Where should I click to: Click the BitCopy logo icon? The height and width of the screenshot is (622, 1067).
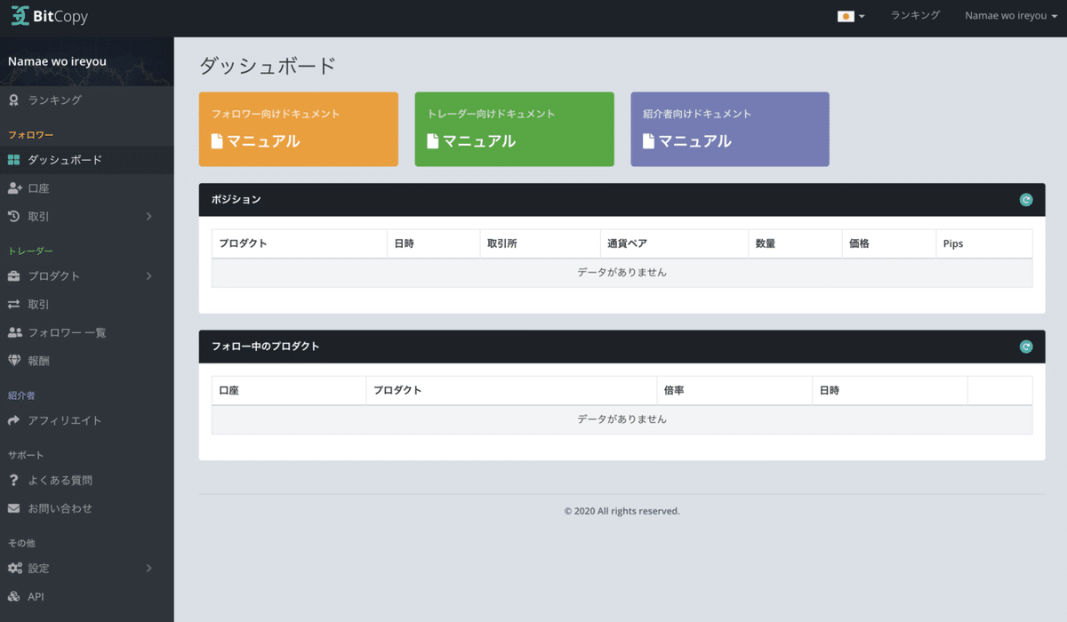20,17
